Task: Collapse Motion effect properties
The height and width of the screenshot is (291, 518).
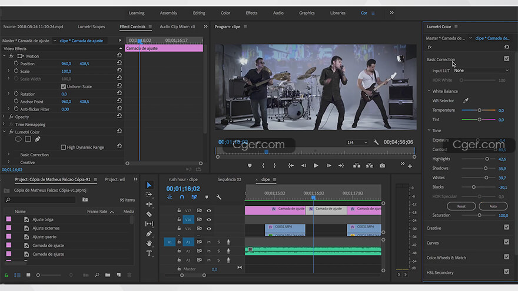Action: pos(4,56)
